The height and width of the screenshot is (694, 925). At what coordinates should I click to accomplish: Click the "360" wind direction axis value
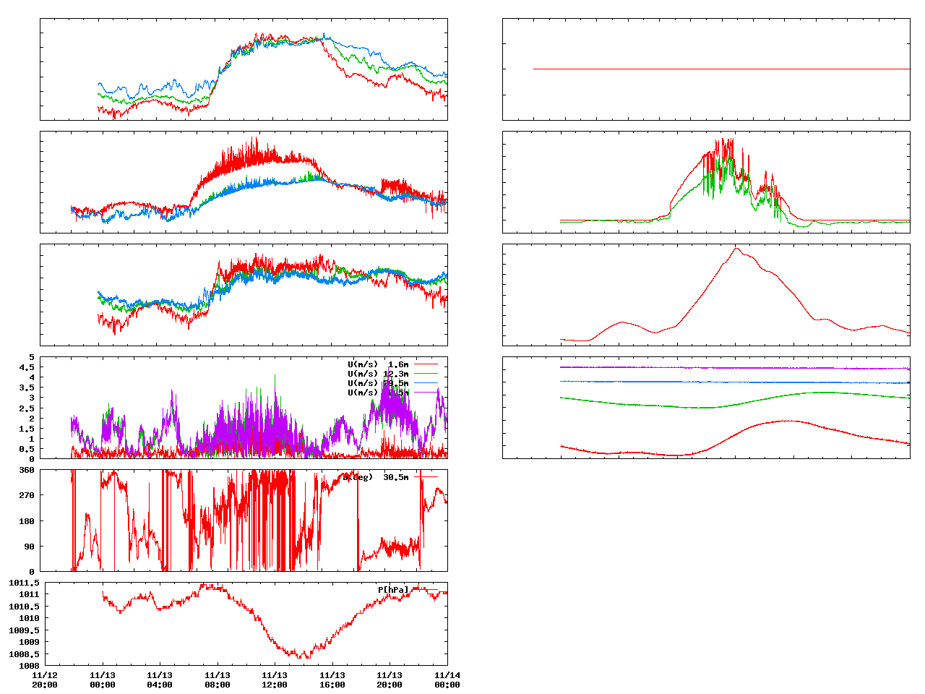(x=27, y=470)
